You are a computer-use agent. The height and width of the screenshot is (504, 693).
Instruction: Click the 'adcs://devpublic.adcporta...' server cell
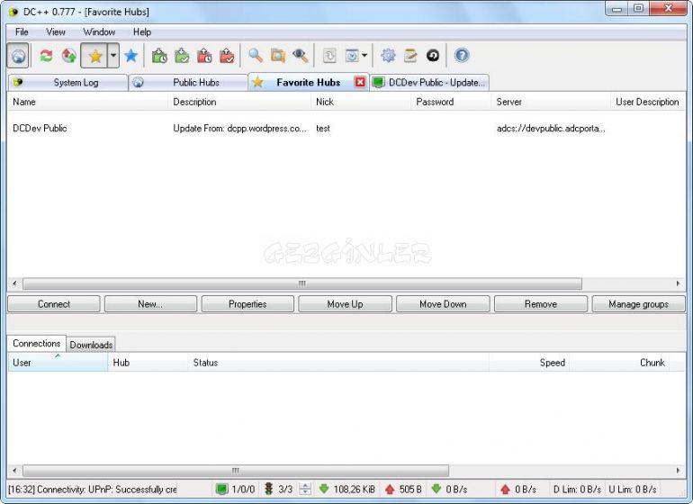point(551,128)
